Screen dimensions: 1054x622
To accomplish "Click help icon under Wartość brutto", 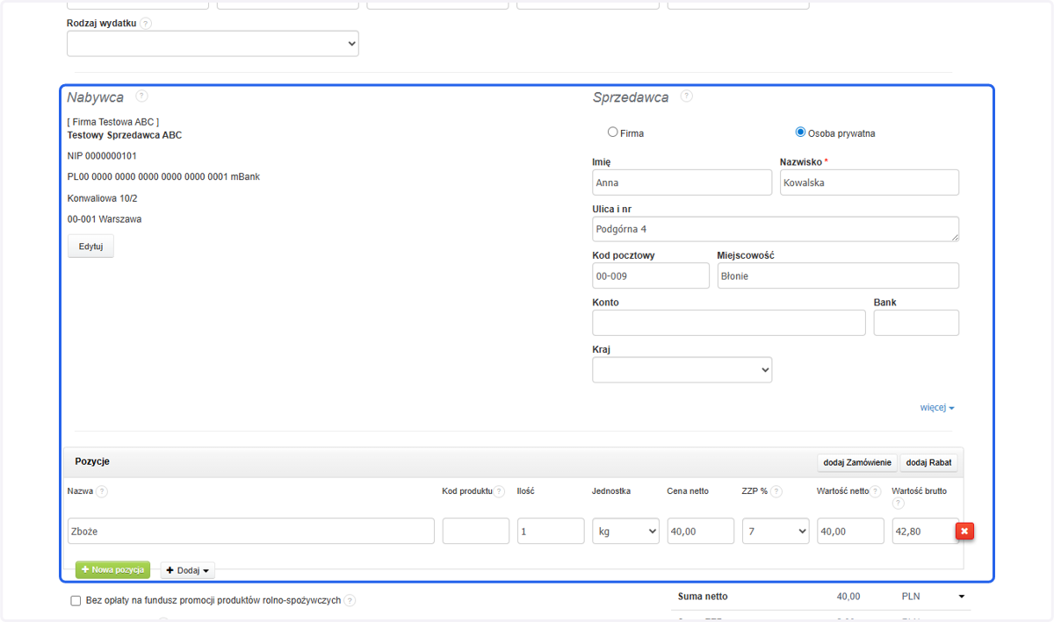I will pyautogui.click(x=898, y=504).
